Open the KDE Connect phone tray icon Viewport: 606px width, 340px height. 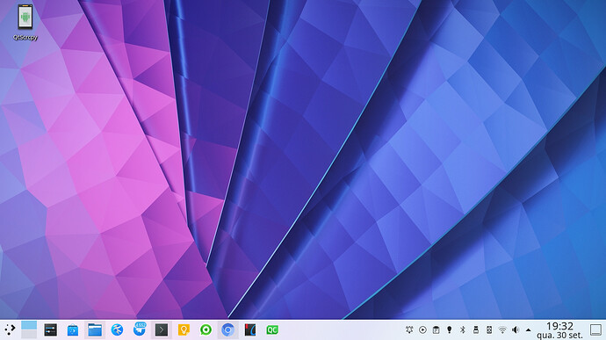tap(489, 330)
